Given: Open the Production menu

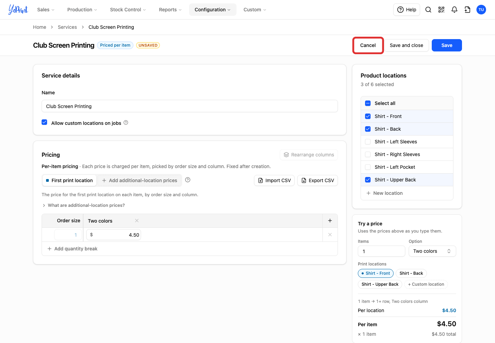Looking at the screenshot, I should (x=82, y=10).
